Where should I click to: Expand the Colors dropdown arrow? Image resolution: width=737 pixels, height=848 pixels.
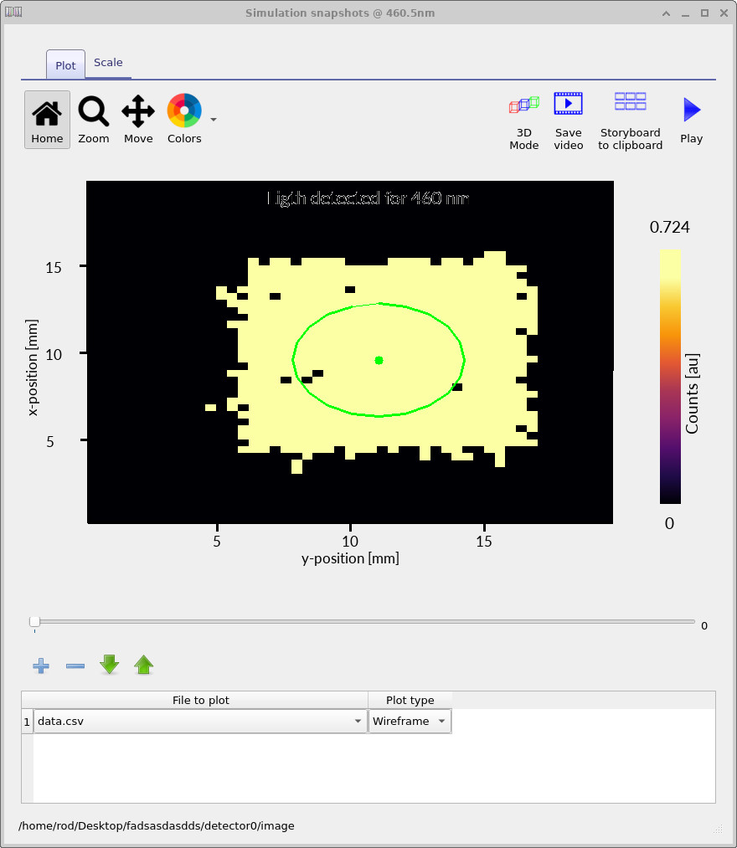[213, 119]
